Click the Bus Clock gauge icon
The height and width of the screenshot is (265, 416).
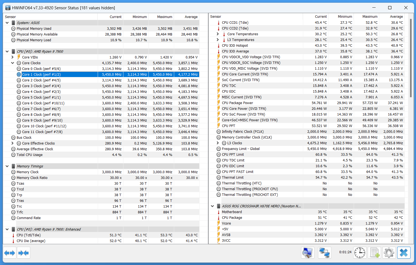13,138
